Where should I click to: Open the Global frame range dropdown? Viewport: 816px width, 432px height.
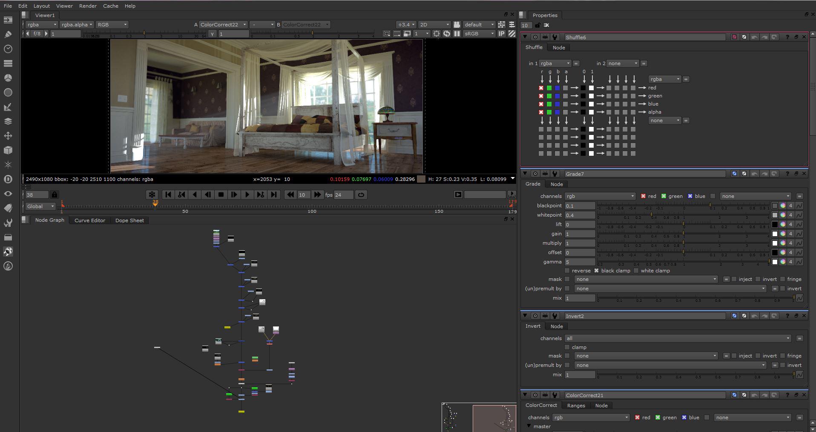(x=40, y=206)
